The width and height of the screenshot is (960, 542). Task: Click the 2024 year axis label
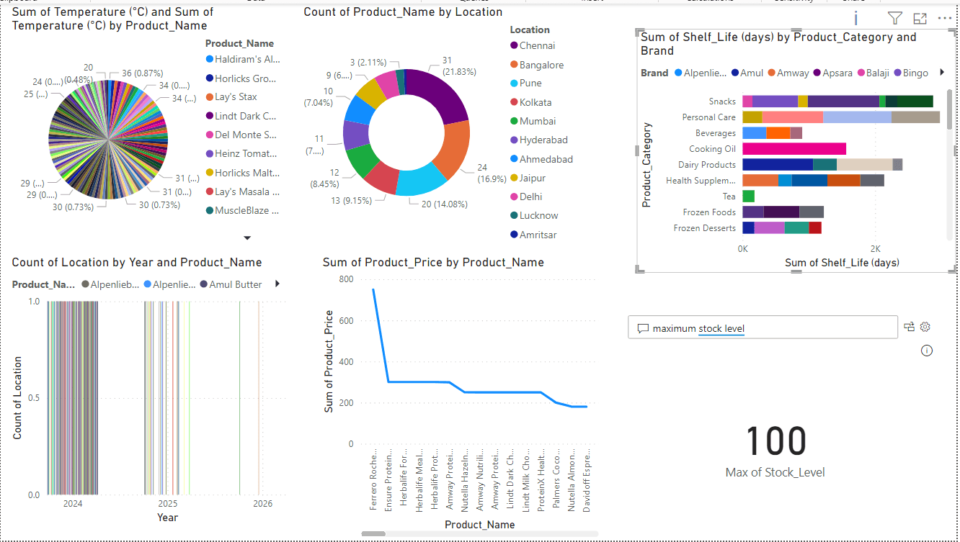click(x=73, y=504)
